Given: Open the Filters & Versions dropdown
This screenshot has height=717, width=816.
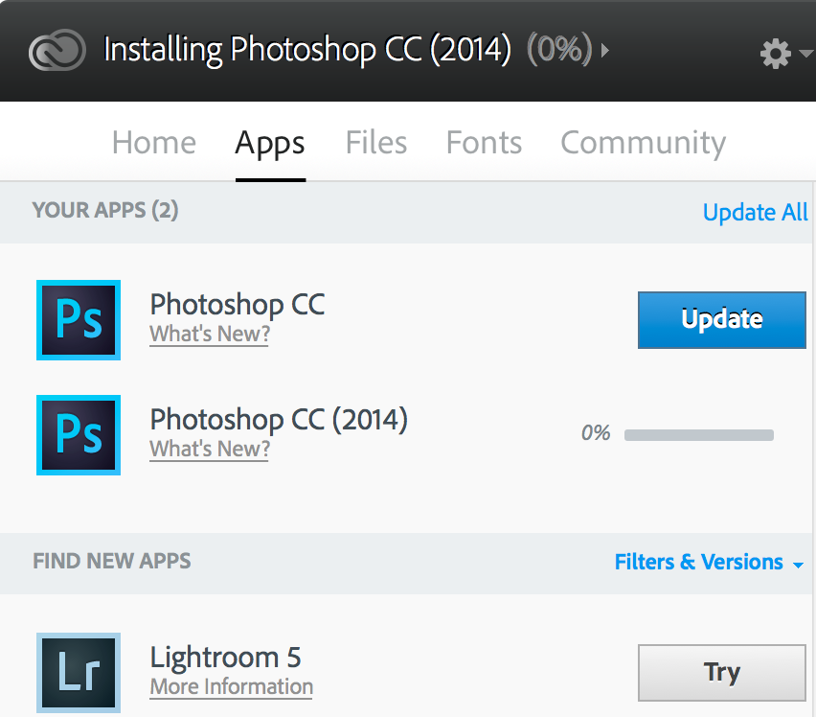Looking at the screenshot, I should pyautogui.click(x=709, y=562).
